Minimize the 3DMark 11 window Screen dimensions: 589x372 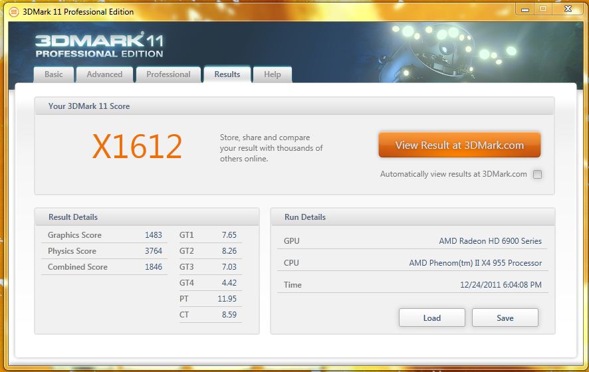tap(525, 9)
